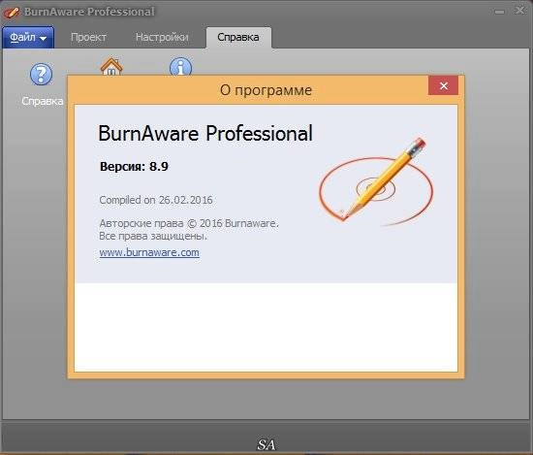Image resolution: width=533 pixels, height=455 pixels.
Task: Click the BurnAware Professional heading in dialog
Action: tap(205, 133)
